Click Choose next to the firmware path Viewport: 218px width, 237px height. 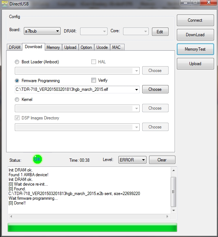coord(155,89)
